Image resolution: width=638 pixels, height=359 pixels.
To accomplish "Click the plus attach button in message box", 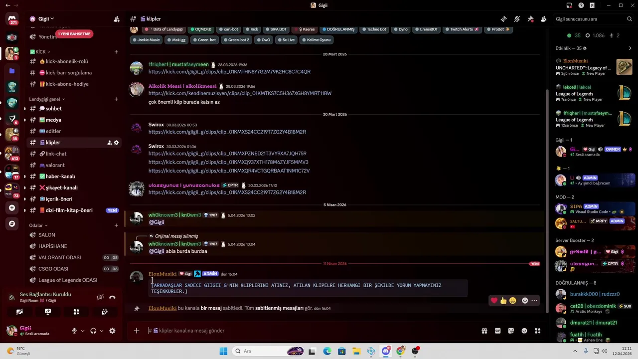I will tap(137, 331).
